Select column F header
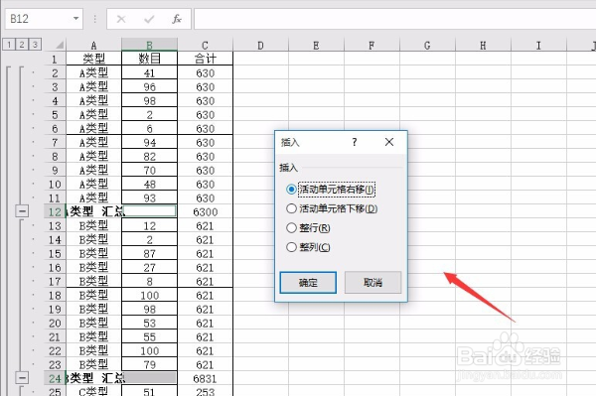 (372, 46)
